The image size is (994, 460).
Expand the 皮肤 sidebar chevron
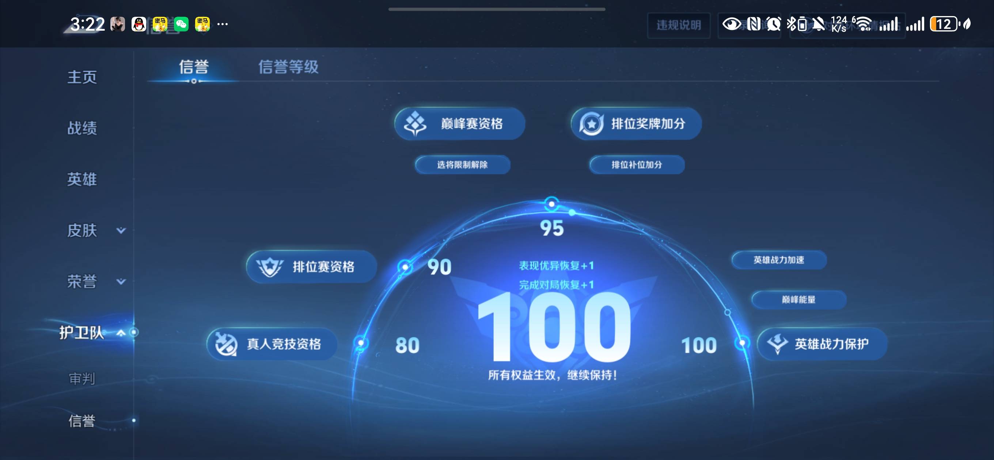pos(121,230)
